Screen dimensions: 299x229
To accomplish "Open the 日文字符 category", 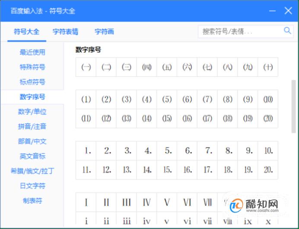I will tap(32, 186).
